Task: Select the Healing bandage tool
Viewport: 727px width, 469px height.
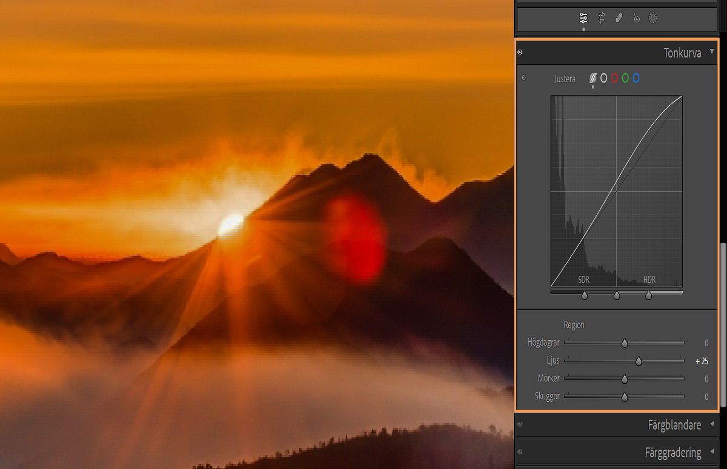Action: pyautogui.click(x=618, y=18)
